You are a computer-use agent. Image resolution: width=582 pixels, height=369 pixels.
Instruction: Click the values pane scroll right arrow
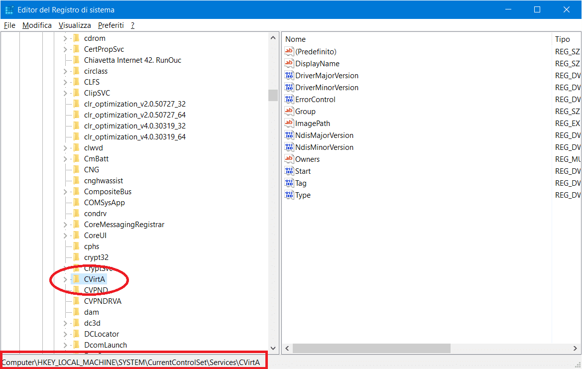point(575,348)
